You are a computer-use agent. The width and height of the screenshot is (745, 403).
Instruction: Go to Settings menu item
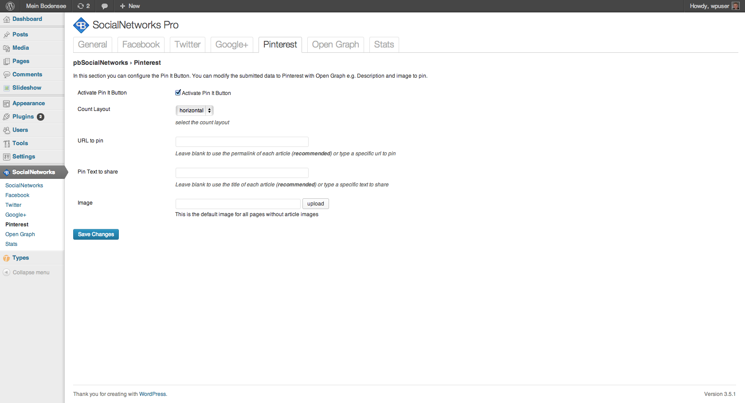[24, 157]
